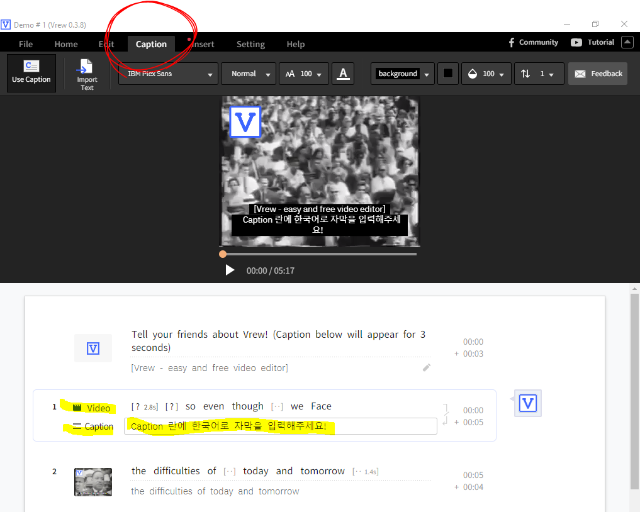Click the Vrew logo watermark on video preview
The width and height of the screenshot is (640, 512).
245,121
